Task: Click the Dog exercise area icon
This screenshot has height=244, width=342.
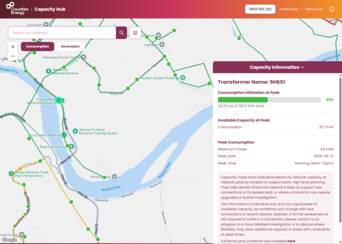Action: click(x=72, y=146)
